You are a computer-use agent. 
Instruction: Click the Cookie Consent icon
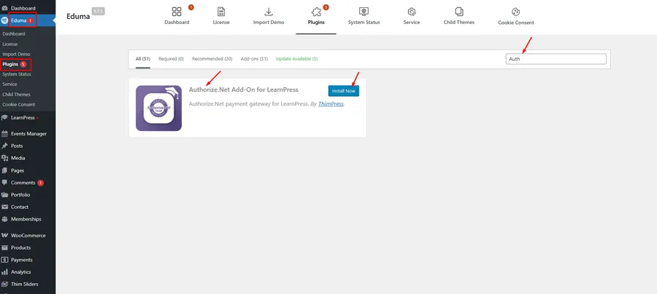tap(515, 12)
